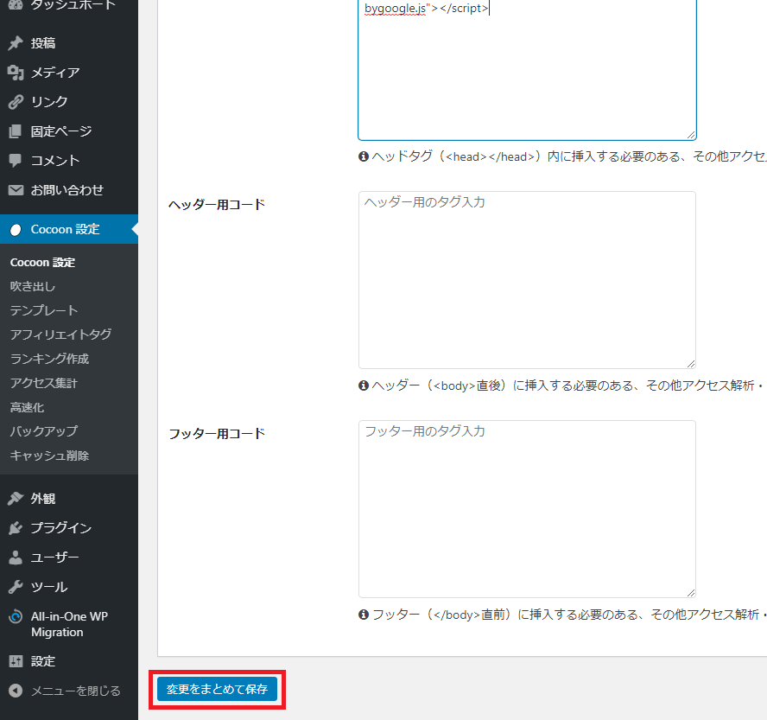Click info icon beside footer code description
Viewport: 767px width, 720px height.
[x=364, y=615]
